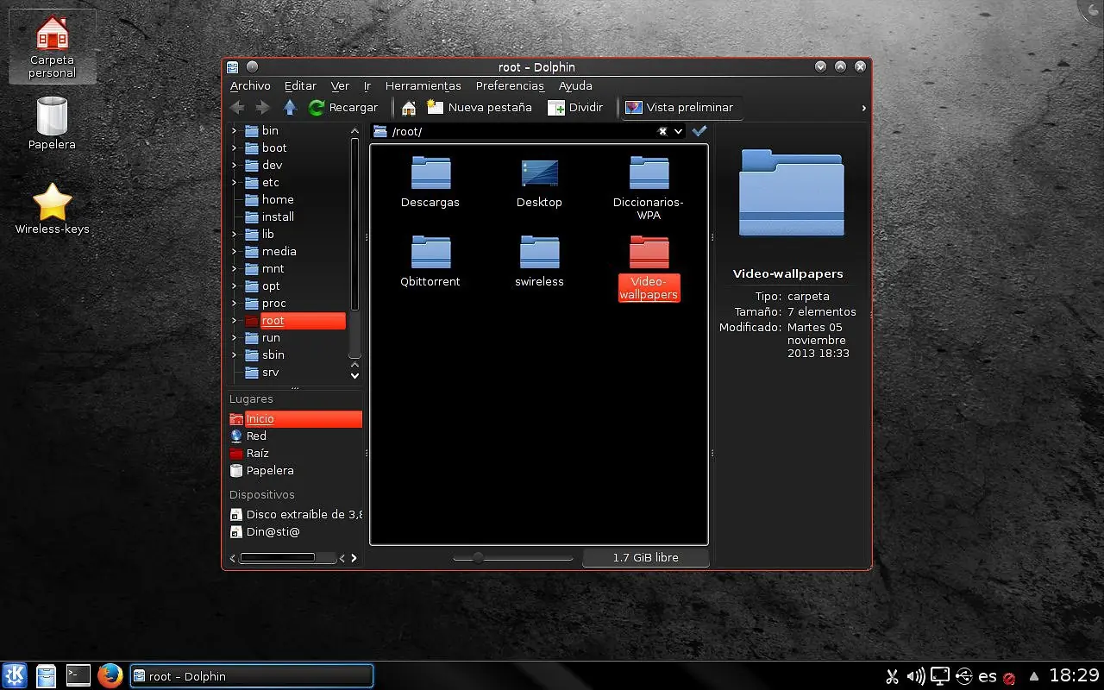Select the Video-wallpapers folder icon
The height and width of the screenshot is (690, 1104).
tap(649, 253)
